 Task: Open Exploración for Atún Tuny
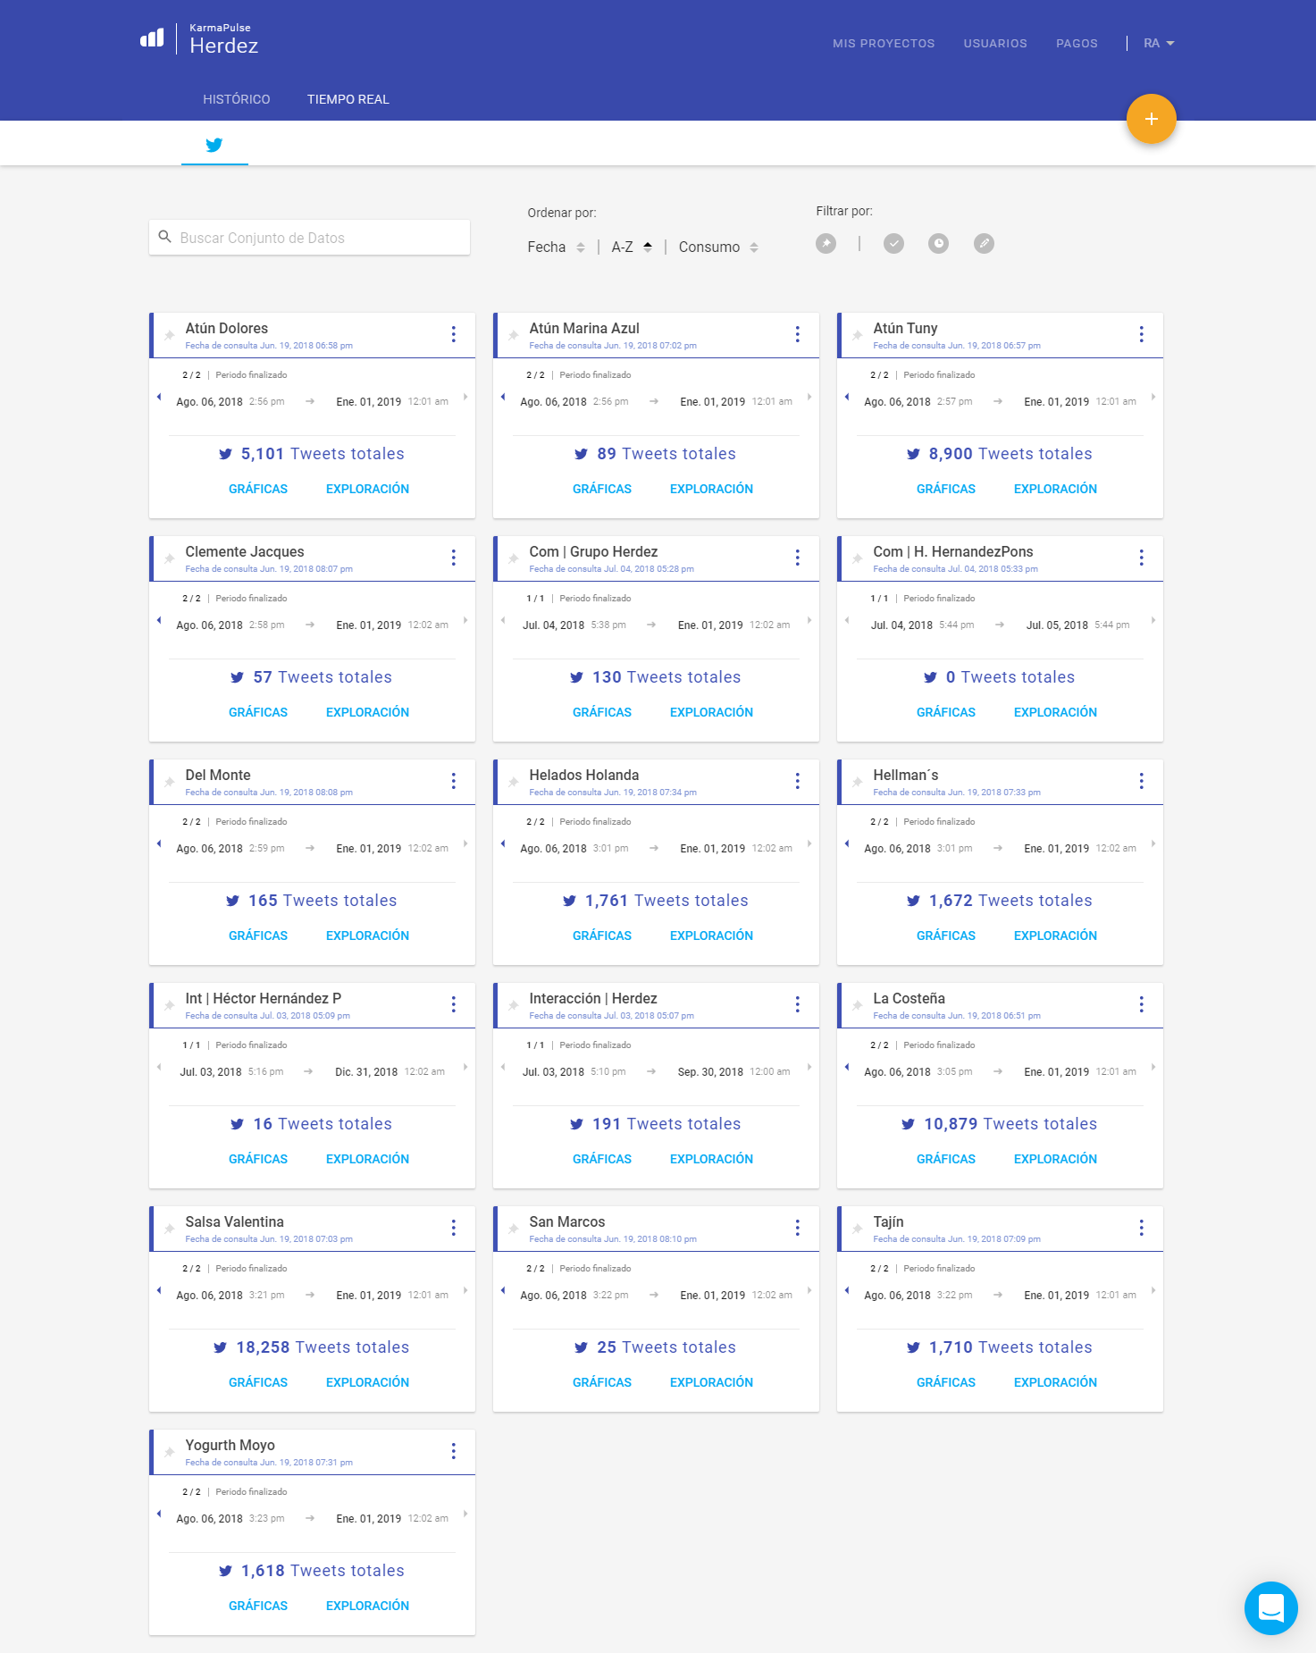pos(1055,489)
